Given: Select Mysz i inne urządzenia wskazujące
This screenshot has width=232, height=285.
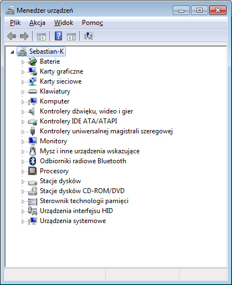Looking at the screenshot, I should tap(90, 151).
